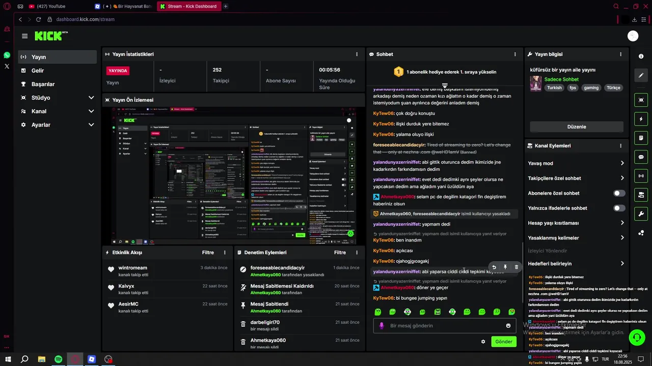Open Yasaklanmış kelimeler options

[x=622, y=237]
